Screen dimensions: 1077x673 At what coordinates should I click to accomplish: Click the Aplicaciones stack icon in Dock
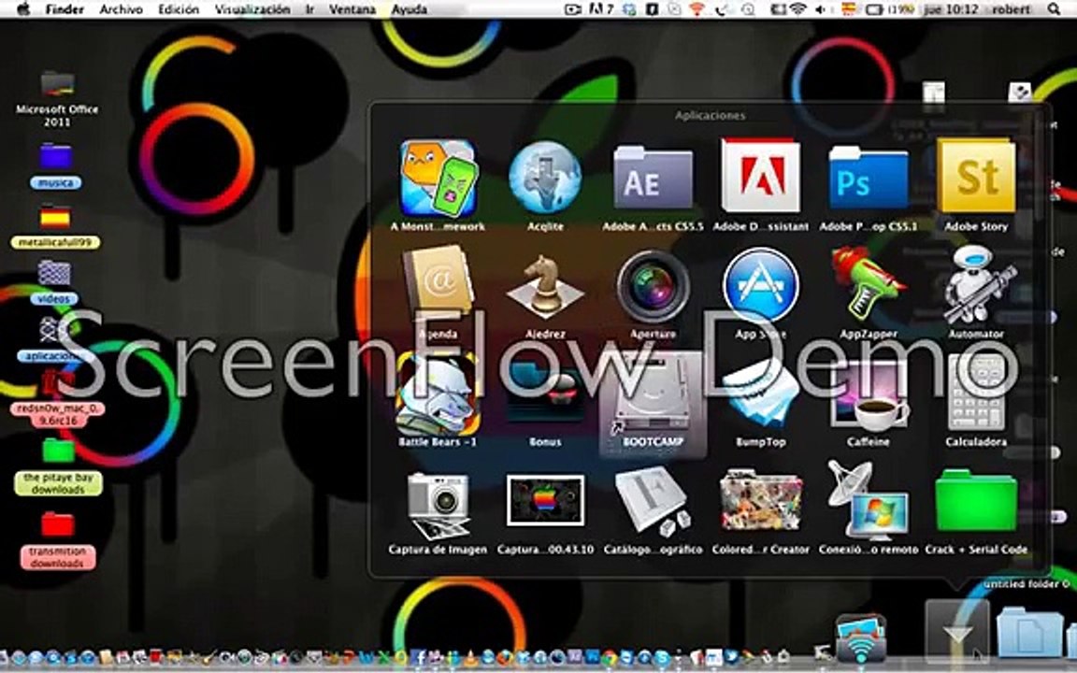956,629
